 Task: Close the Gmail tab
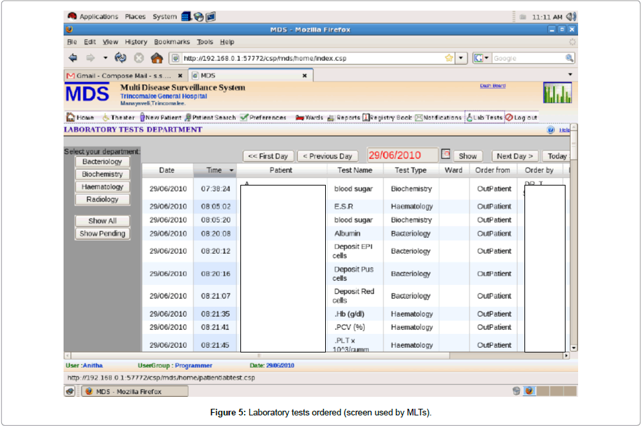click(180, 76)
